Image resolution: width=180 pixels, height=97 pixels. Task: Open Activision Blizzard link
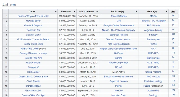point(121,44)
